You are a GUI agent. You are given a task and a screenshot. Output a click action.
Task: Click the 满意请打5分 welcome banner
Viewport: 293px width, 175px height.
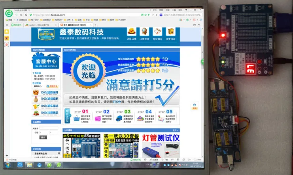[x=121, y=79]
